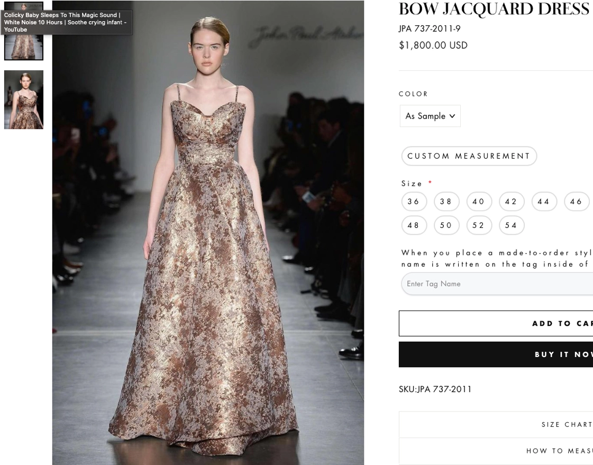Select size 44
The height and width of the screenshot is (465, 593).
point(544,202)
